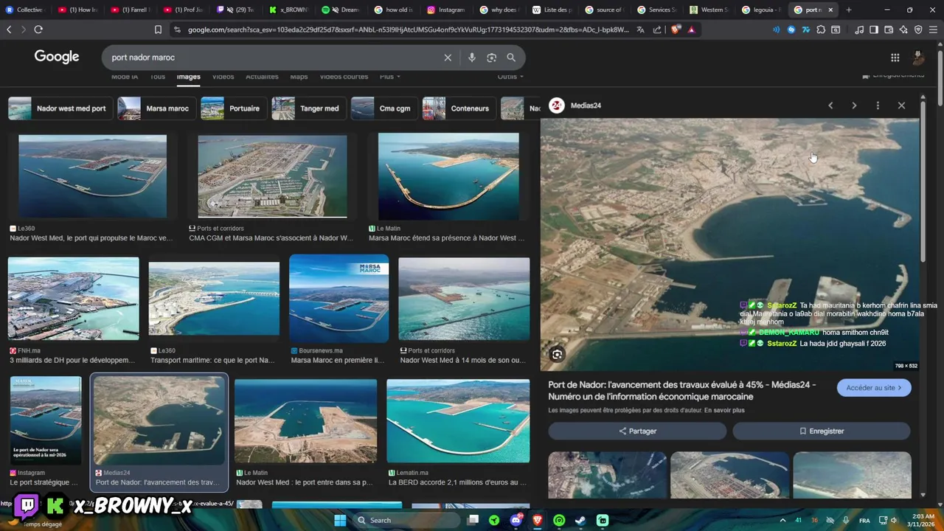944x531 pixels.
Task: Switch to the Vidéos search tab
Action: tap(223, 77)
